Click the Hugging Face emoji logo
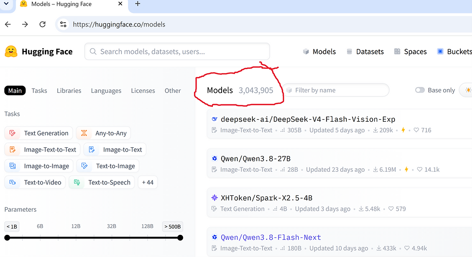This screenshot has width=472, height=257. pyautogui.click(x=11, y=51)
